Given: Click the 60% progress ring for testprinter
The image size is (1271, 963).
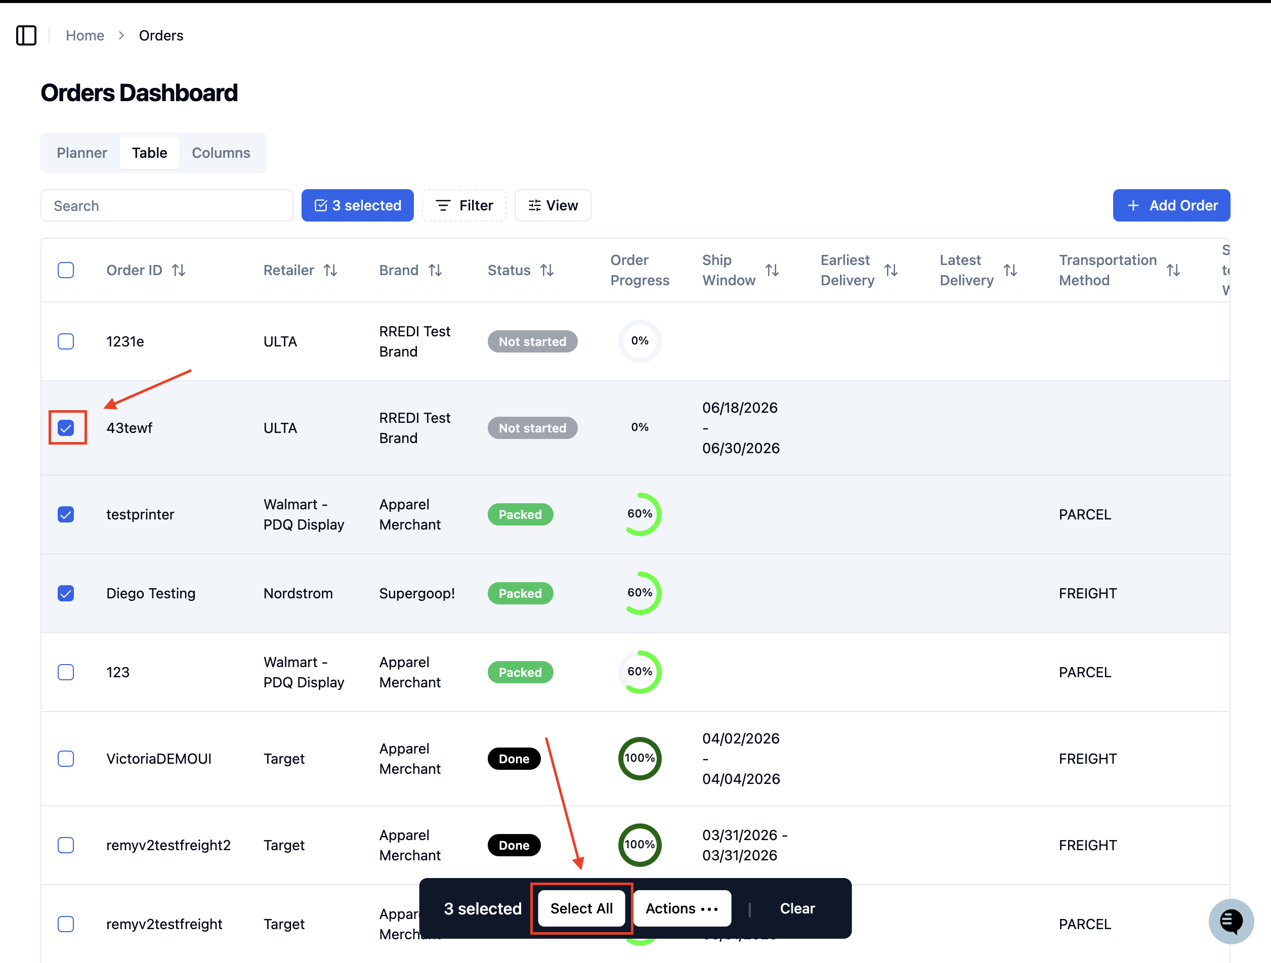Looking at the screenshot, I should [640, 514].
